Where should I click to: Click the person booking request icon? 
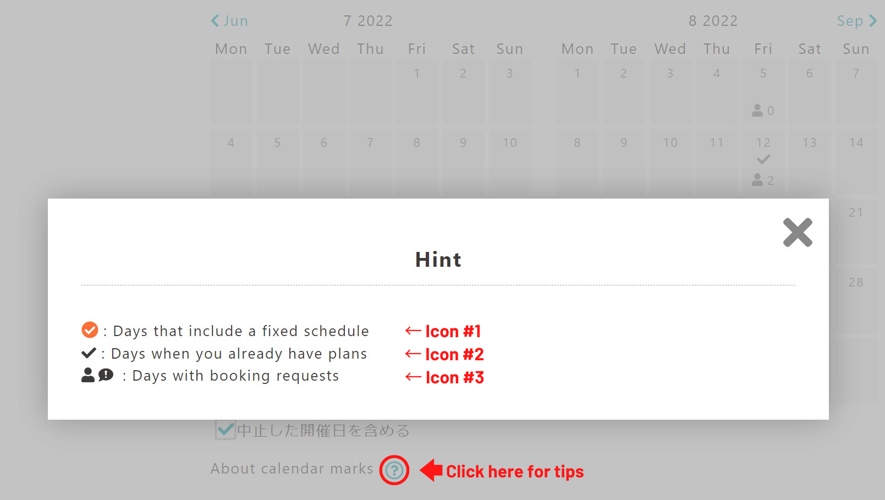88,375
